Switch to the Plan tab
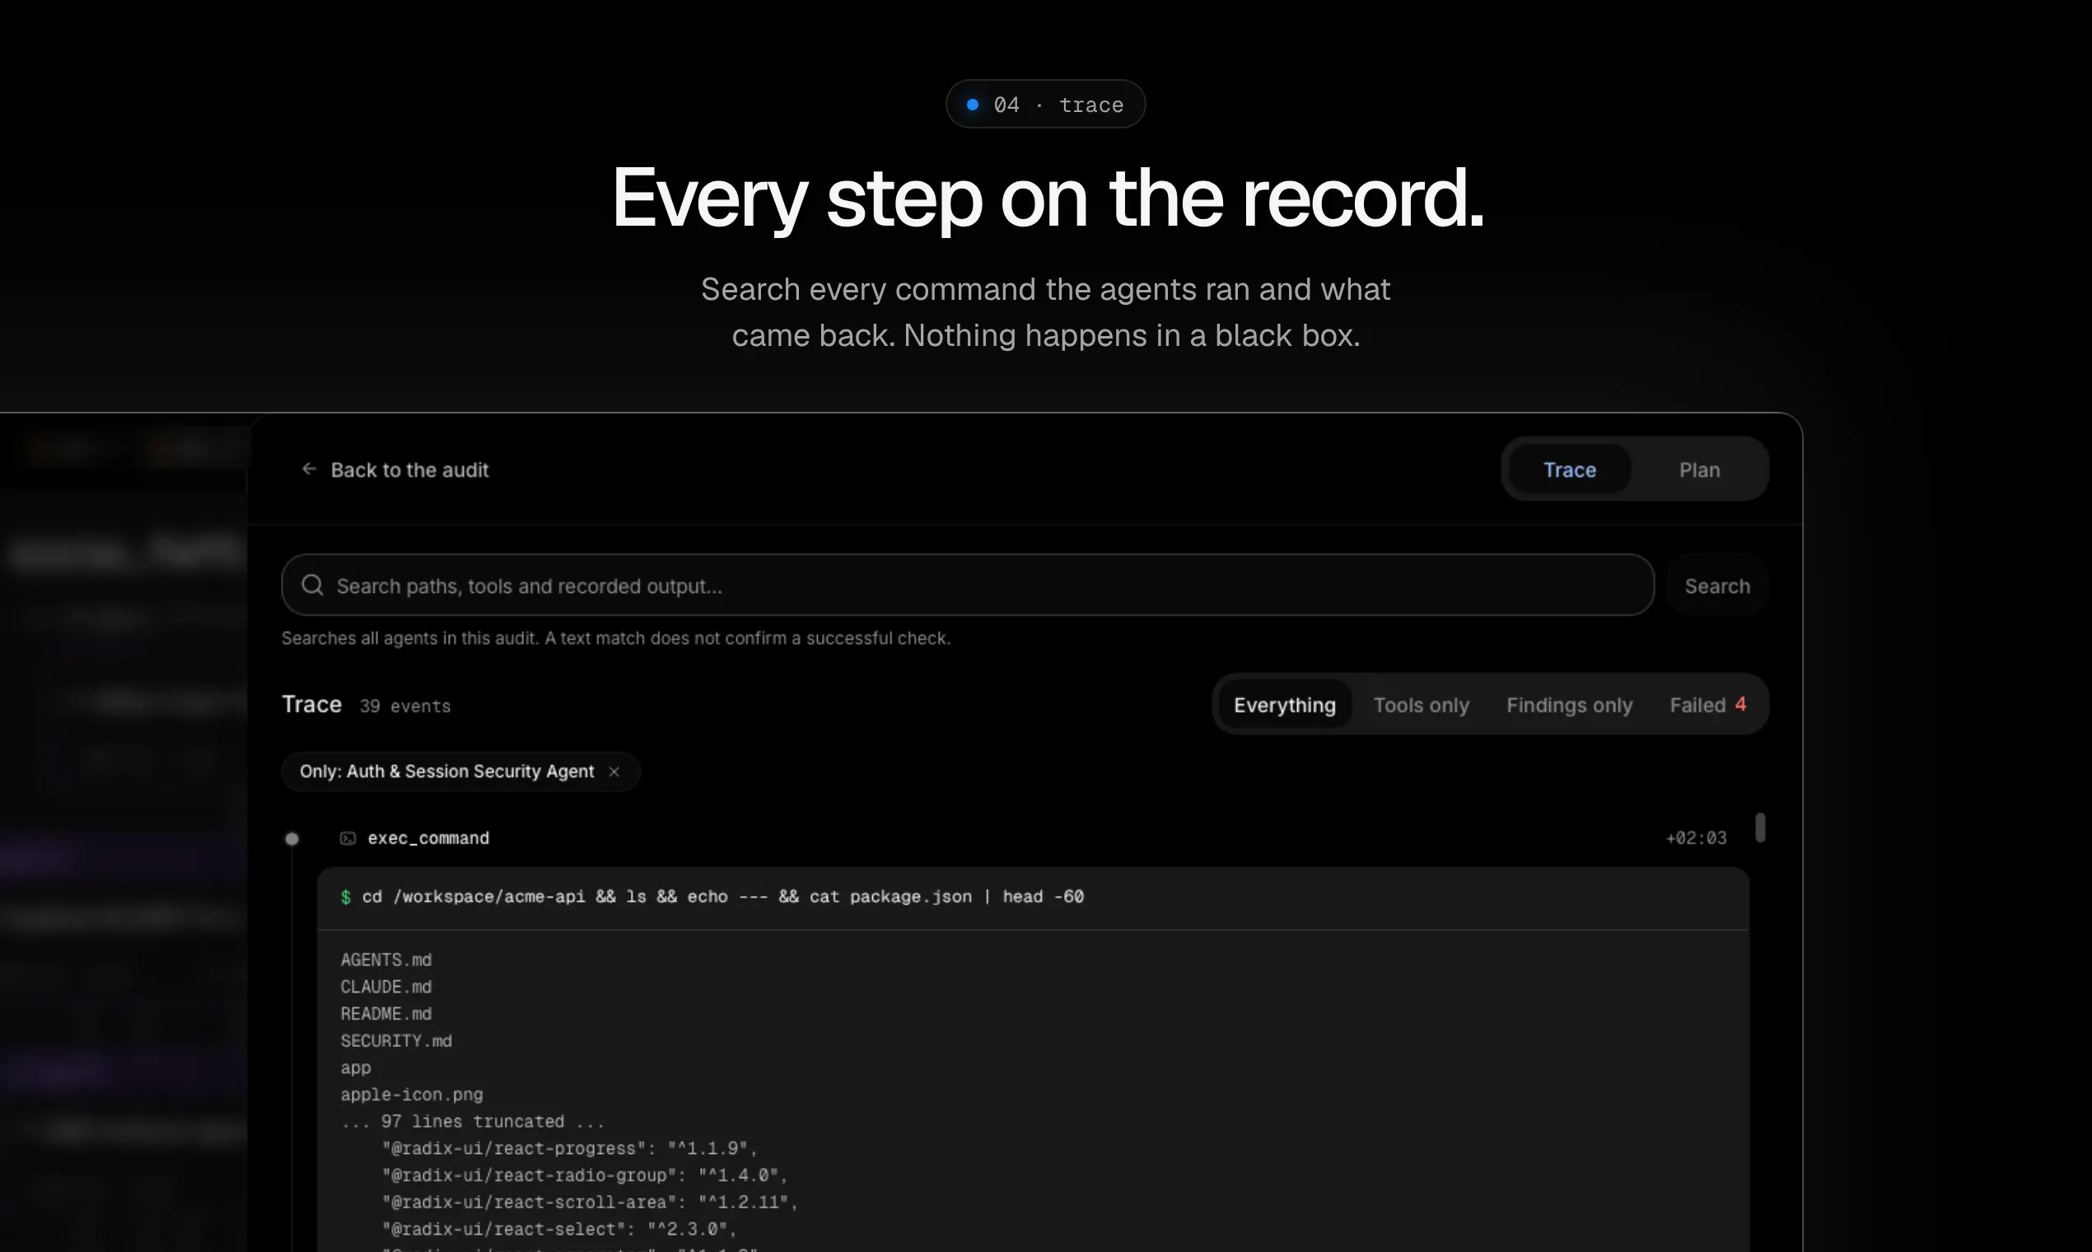The width and height of the screenshot is (2092, 1252). pos(1699,469)
